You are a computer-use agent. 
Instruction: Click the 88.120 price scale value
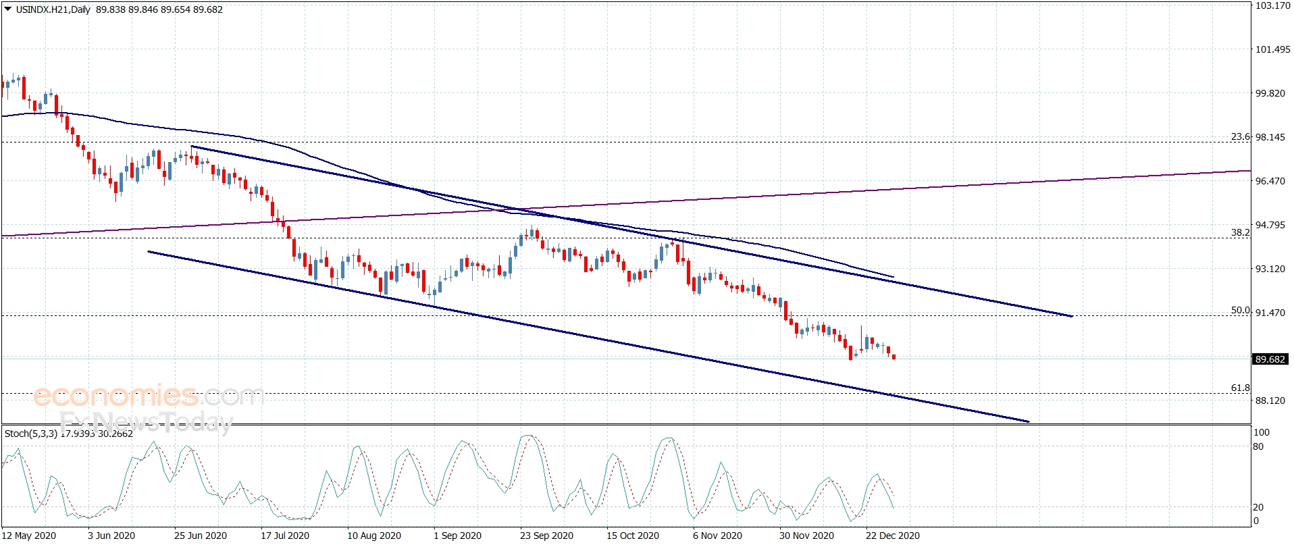[1270, 400]
